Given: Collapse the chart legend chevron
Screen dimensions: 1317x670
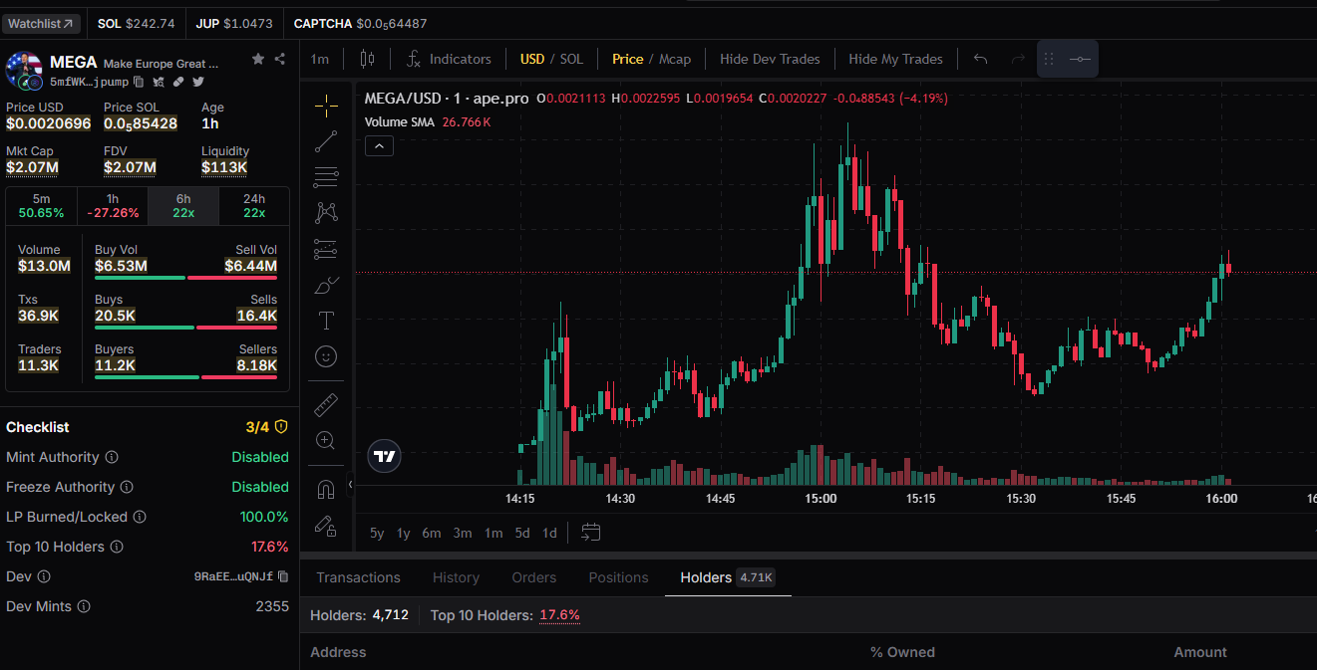Looking at the screenshot, I should coord(380,146).
